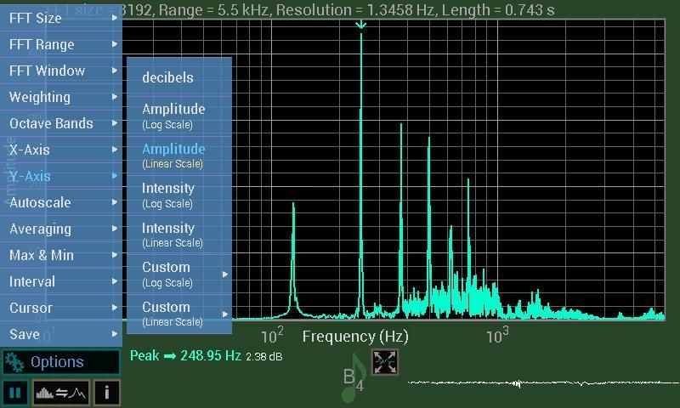Click the fit-to-screen expand icon

tap(385, 362)
